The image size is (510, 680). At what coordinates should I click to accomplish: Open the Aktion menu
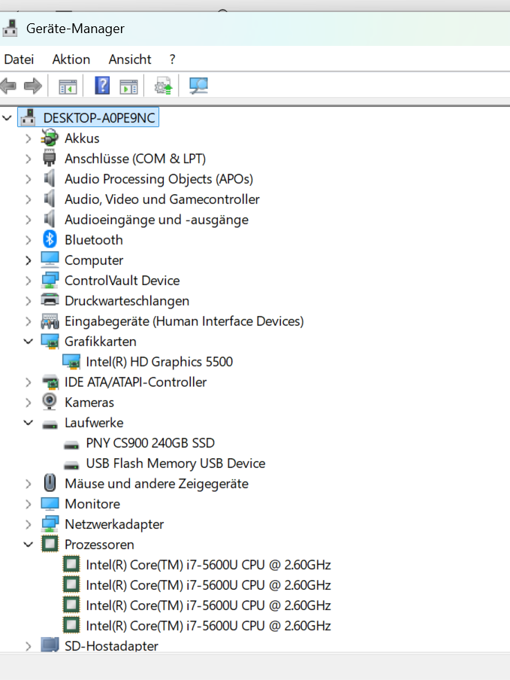(71, 59)
